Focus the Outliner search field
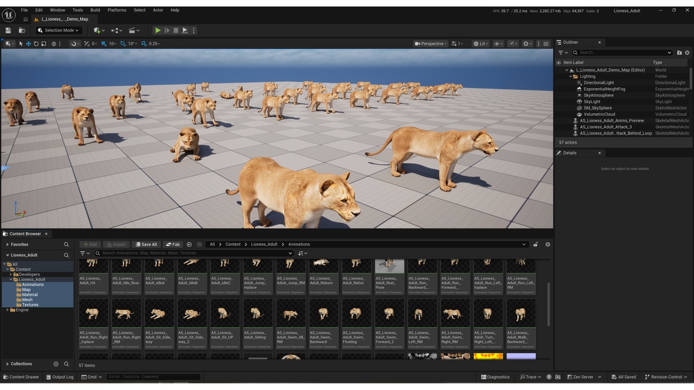This screenshot has width=694, height=390. [622, 53]
